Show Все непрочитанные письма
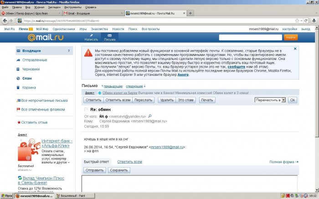Image resolution: width=319 pixels, height=199 pixels. (44, 100)
